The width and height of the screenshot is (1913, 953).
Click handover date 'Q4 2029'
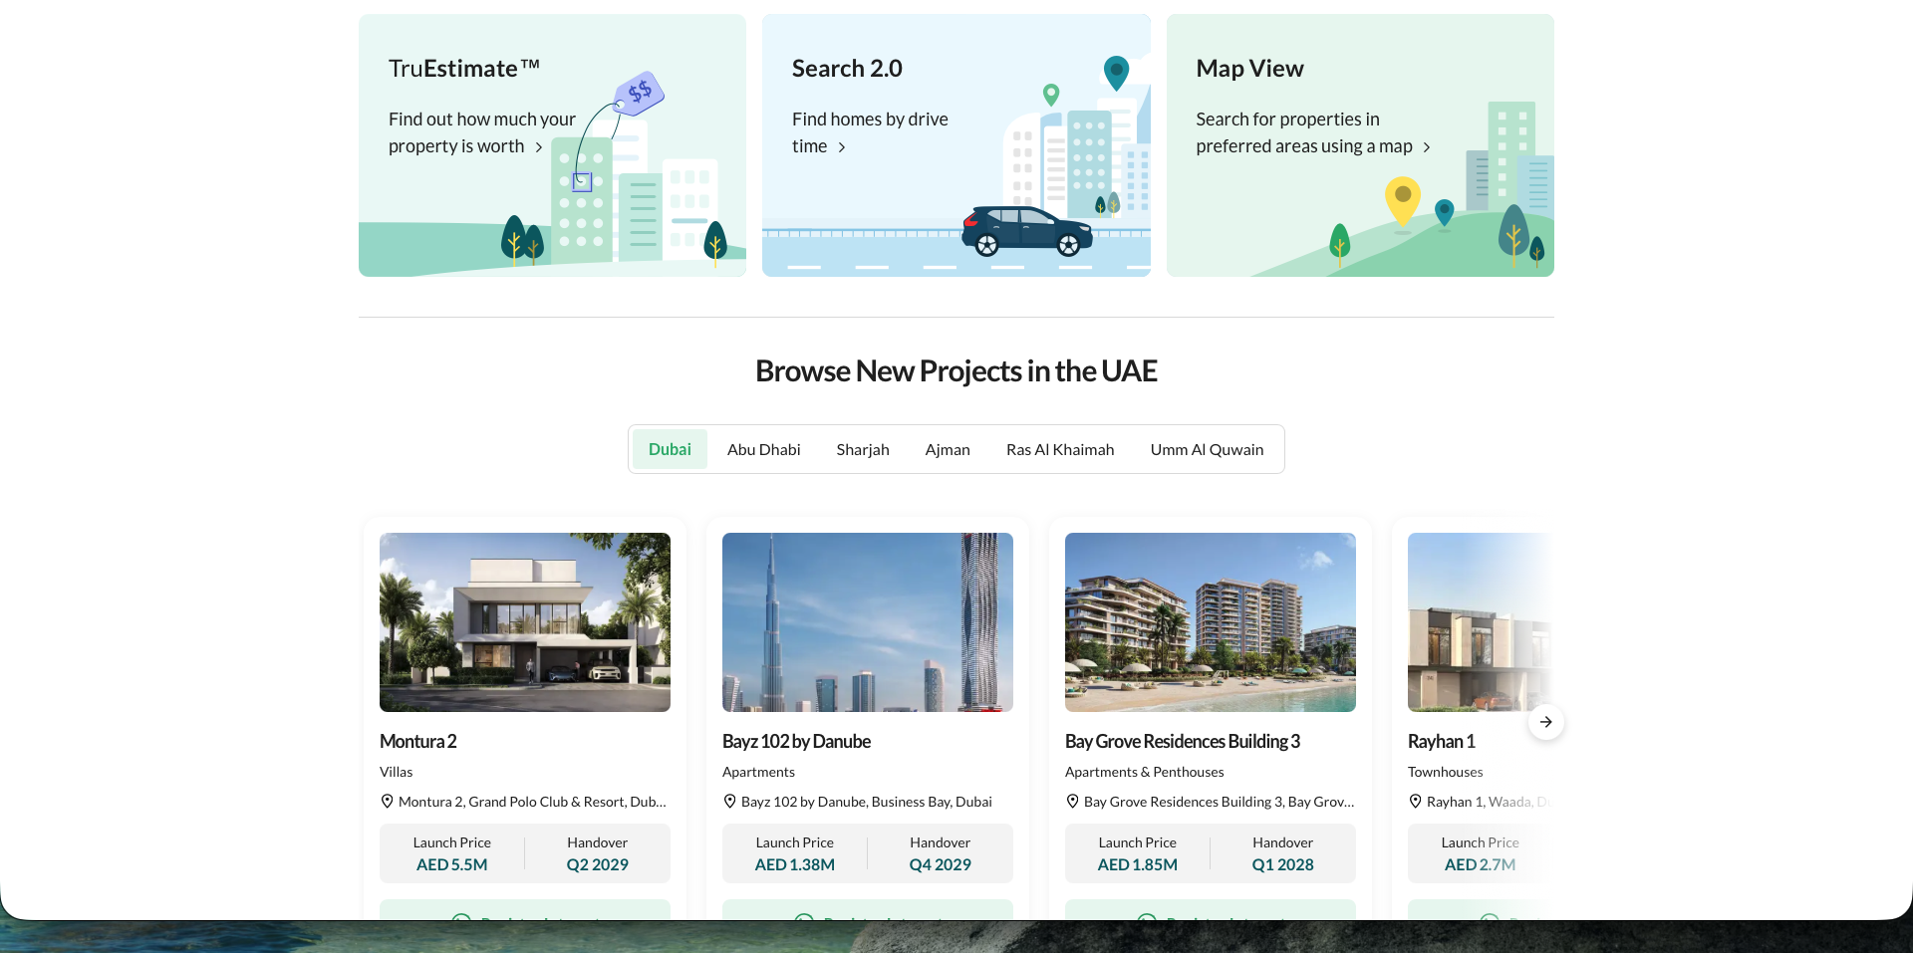(x=941, y=864)
